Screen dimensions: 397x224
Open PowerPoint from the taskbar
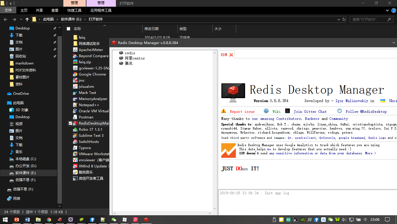pos(17,220)
